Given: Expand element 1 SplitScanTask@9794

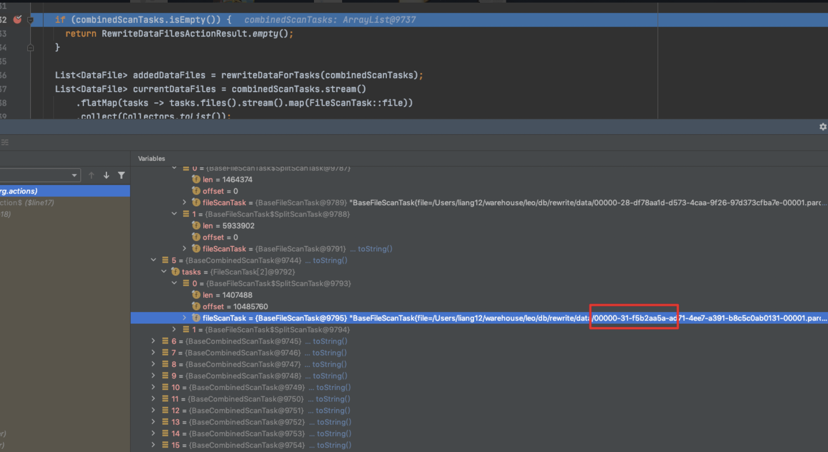Looking at the screenshot, I should tap(174, 329).
